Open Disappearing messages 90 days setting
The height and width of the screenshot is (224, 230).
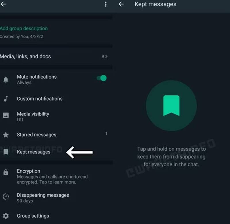coord(43,198)
